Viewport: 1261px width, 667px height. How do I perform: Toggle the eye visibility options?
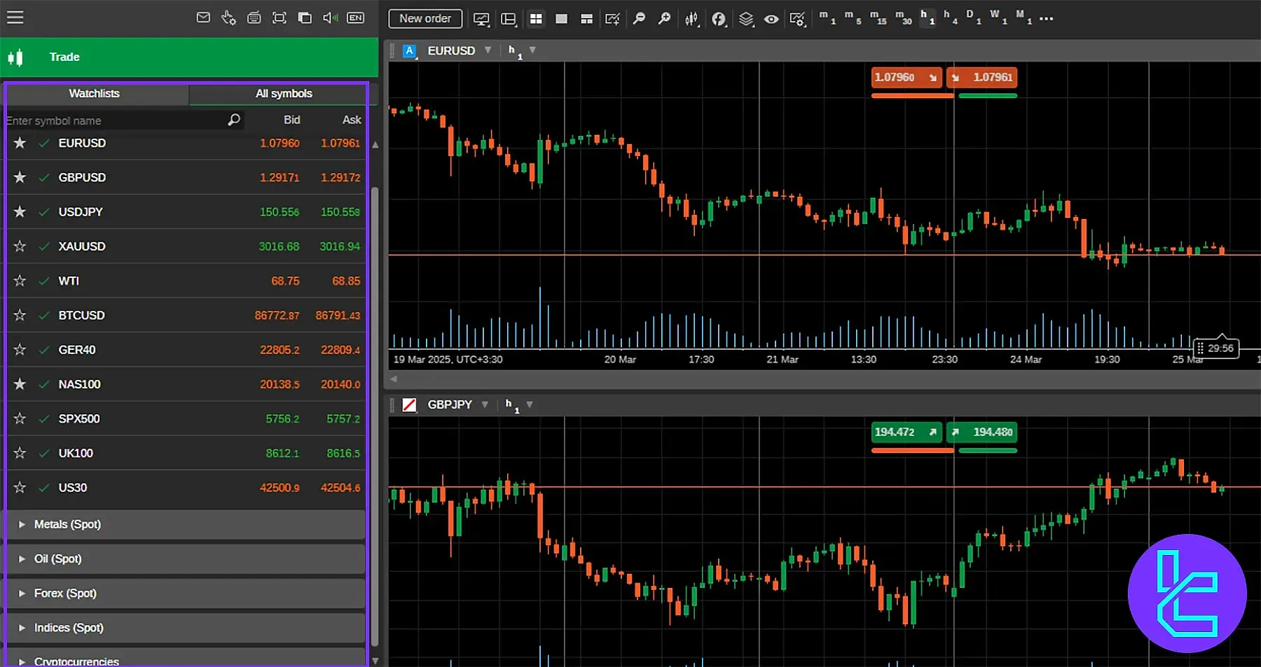pos(771,19)
